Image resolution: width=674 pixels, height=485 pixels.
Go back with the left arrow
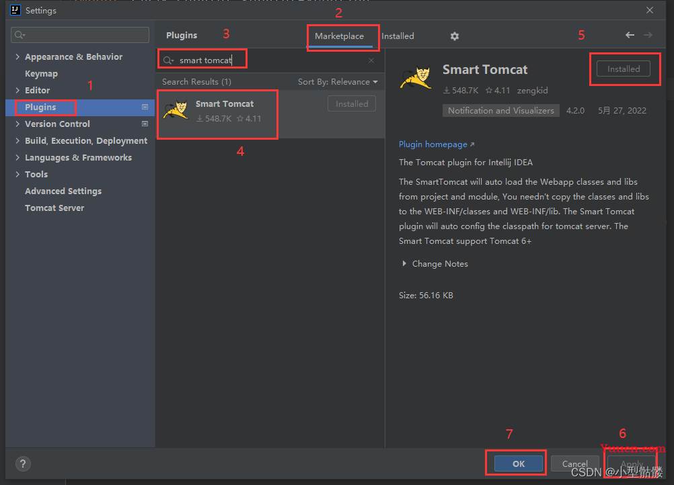630,35
